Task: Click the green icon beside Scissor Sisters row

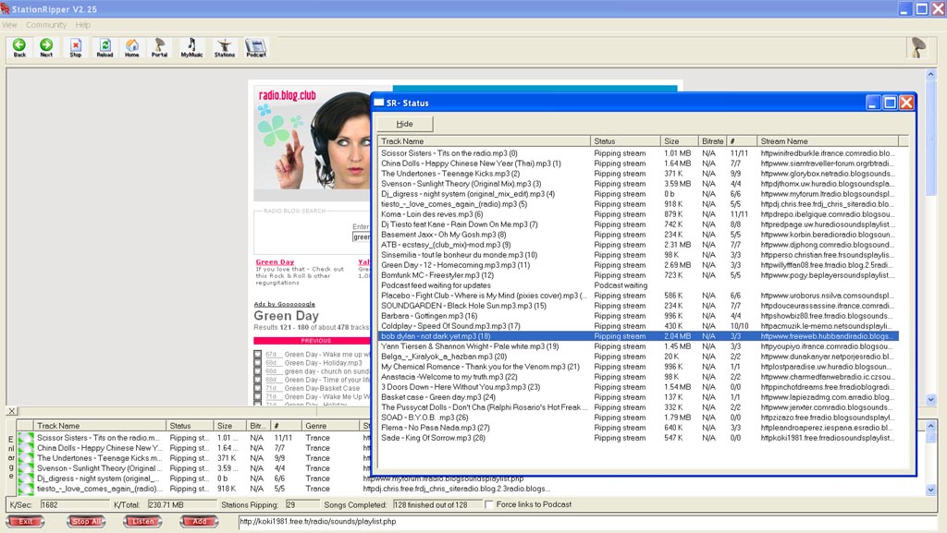Action: coord(25,438)
